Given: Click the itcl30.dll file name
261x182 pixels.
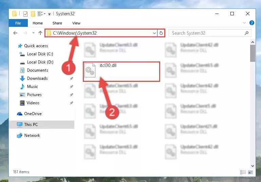Looking at the screenshot, I should (108, 66).
